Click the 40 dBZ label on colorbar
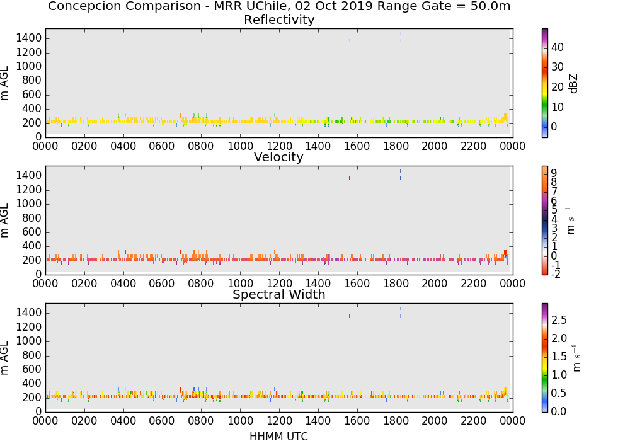Viewport: 630px width, 441px height. (x=558, y=47)
